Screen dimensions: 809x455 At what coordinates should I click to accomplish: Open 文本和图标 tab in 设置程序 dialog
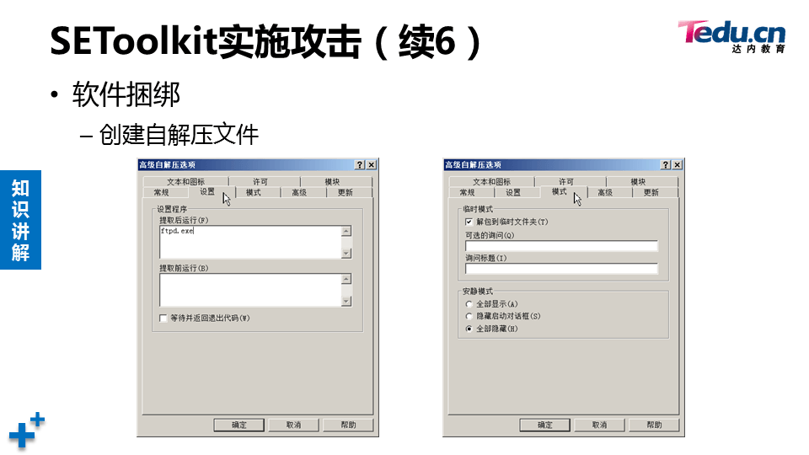click(x=185, y=182)
